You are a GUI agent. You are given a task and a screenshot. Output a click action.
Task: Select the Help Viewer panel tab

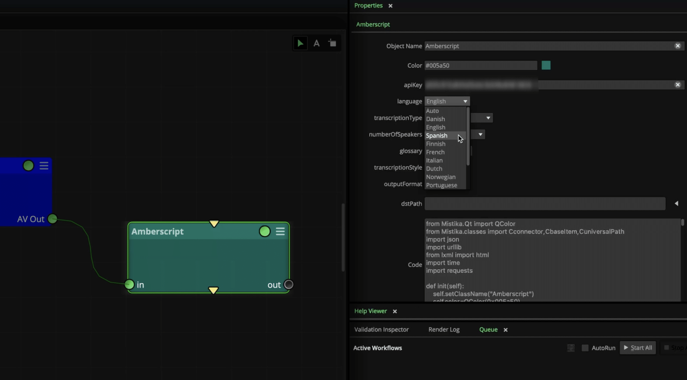click(x=370, y=311)
